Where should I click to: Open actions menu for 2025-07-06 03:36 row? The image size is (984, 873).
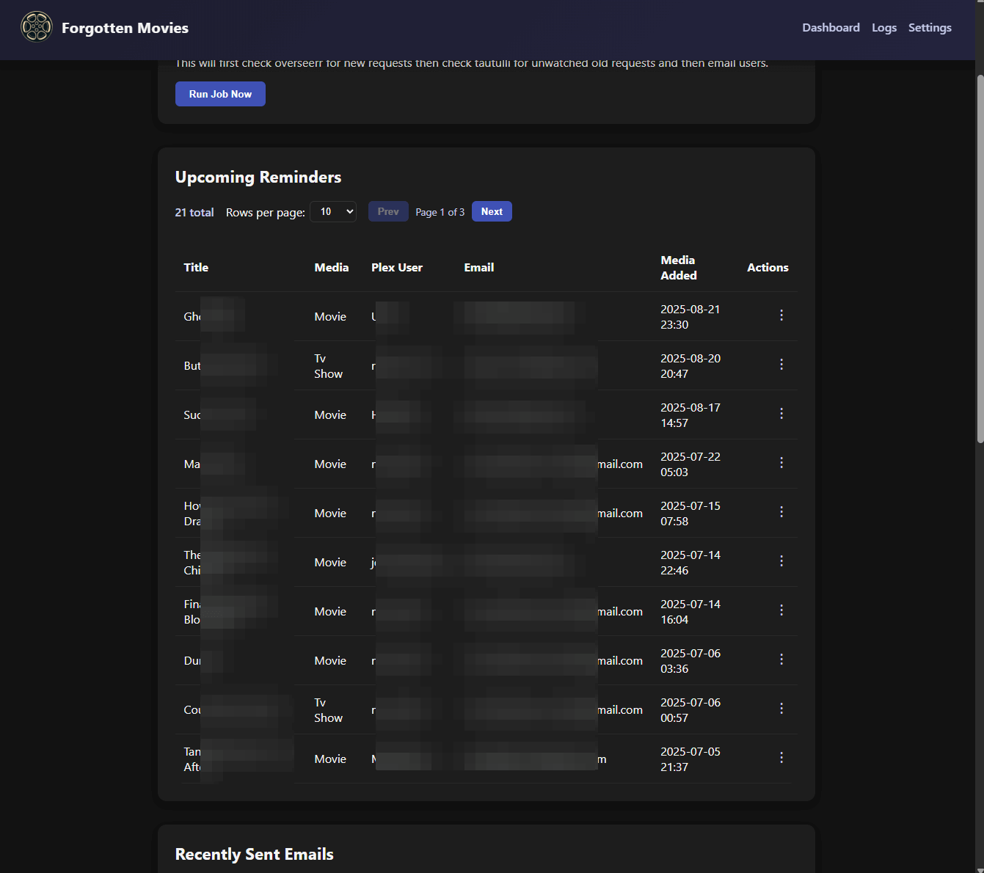[781, 660]
